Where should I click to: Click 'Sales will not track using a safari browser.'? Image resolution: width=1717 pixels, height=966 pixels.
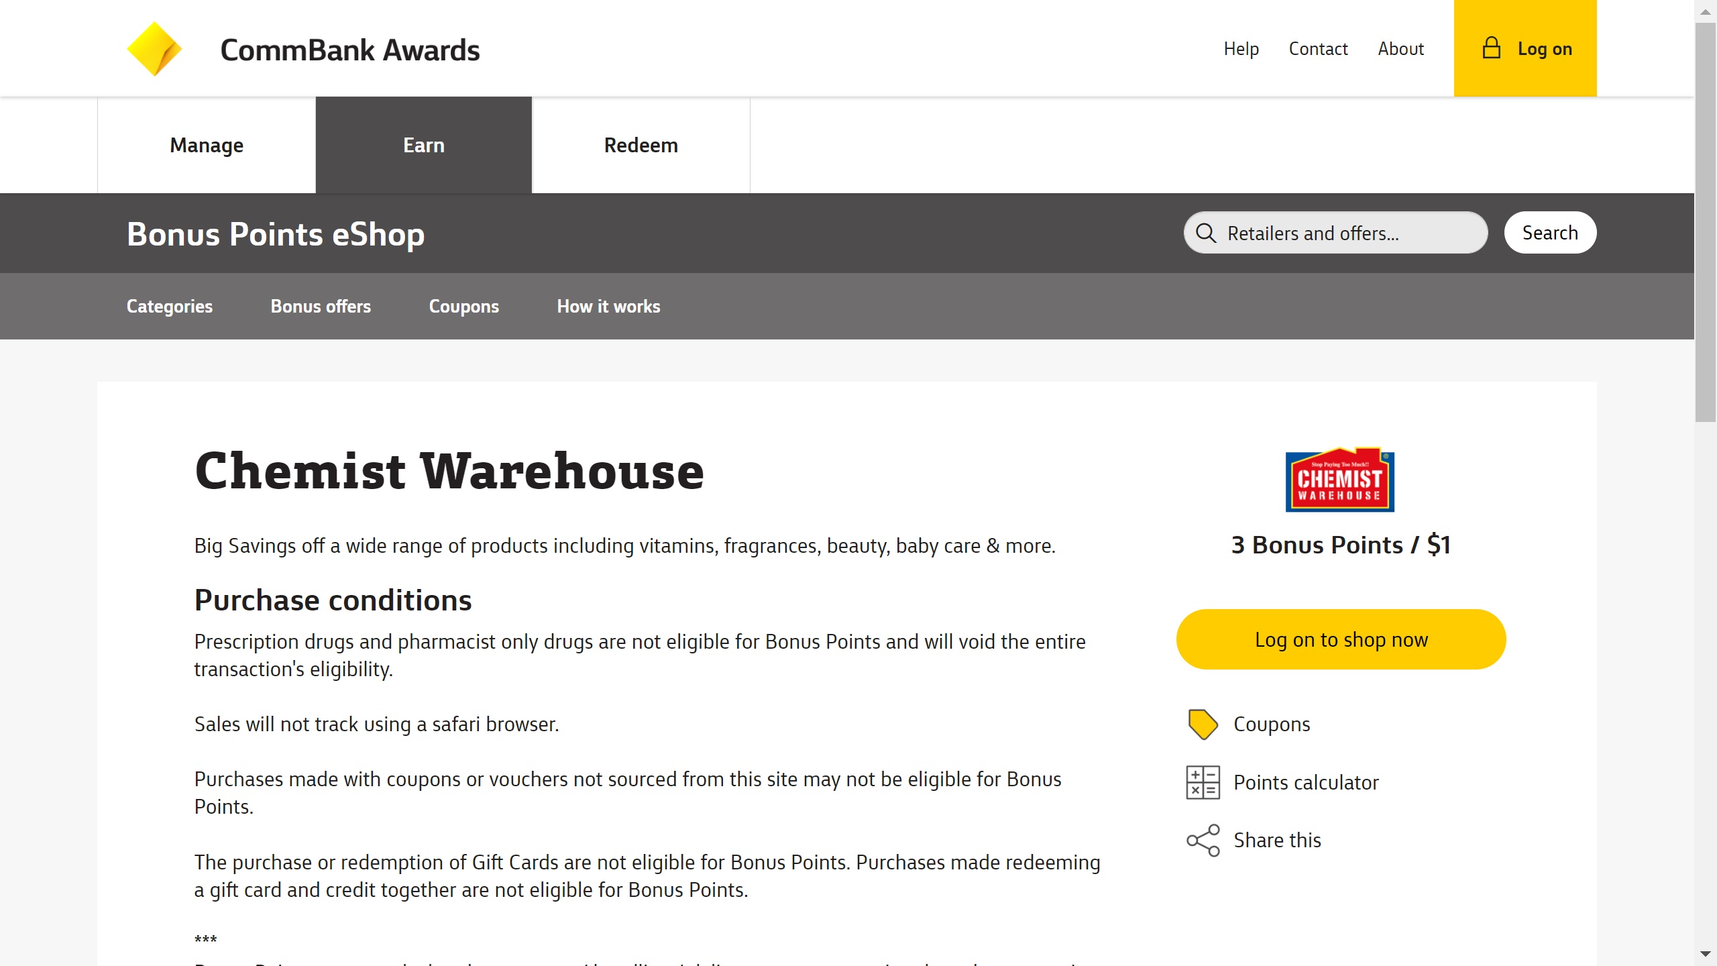tap(377, 724)
